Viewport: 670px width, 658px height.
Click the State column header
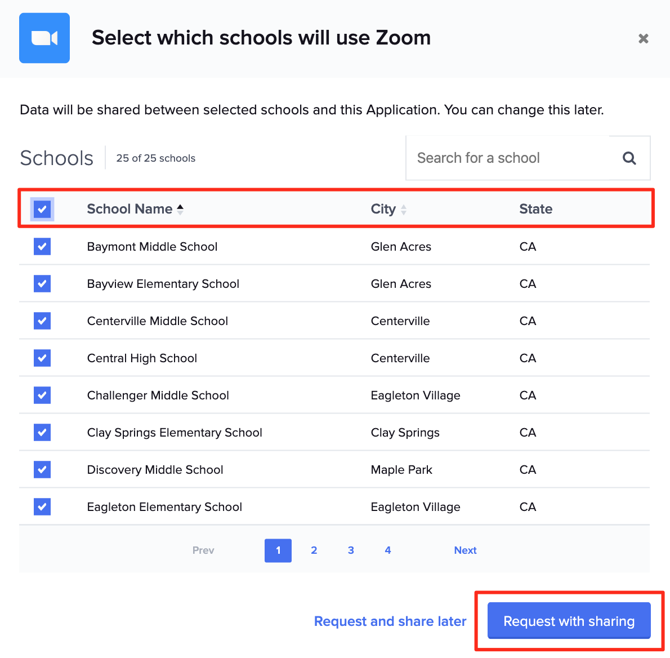pyautogui.click(x=535, y=209)
